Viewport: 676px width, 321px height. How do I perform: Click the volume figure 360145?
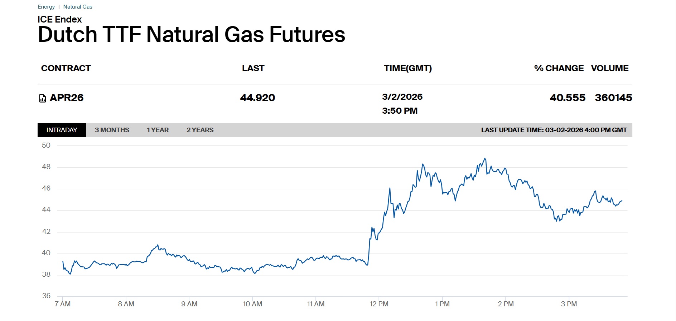click(613, 98)
